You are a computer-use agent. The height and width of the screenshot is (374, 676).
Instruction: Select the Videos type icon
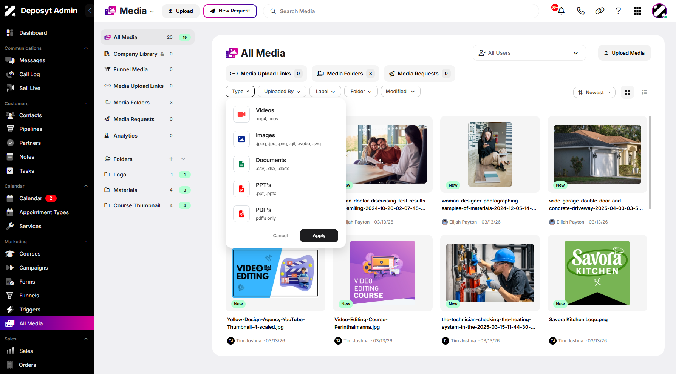click(x=241, y=114)
